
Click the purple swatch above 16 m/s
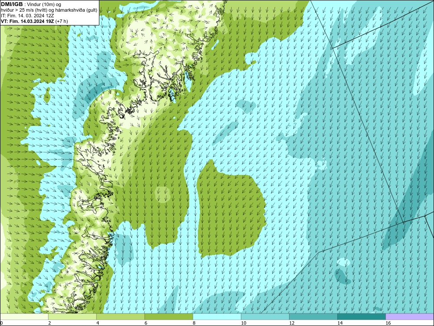coord(410,316)
